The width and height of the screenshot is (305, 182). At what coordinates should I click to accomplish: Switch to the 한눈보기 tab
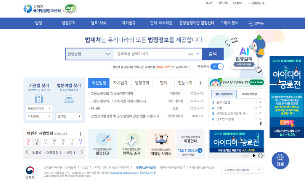(185, 83)
